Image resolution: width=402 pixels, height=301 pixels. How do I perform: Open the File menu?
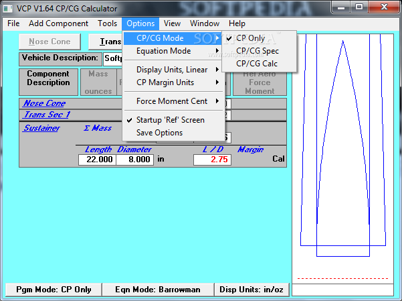(13, 23)
